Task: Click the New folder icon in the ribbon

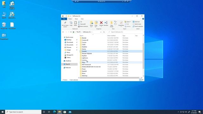Action: coord(111,24)
